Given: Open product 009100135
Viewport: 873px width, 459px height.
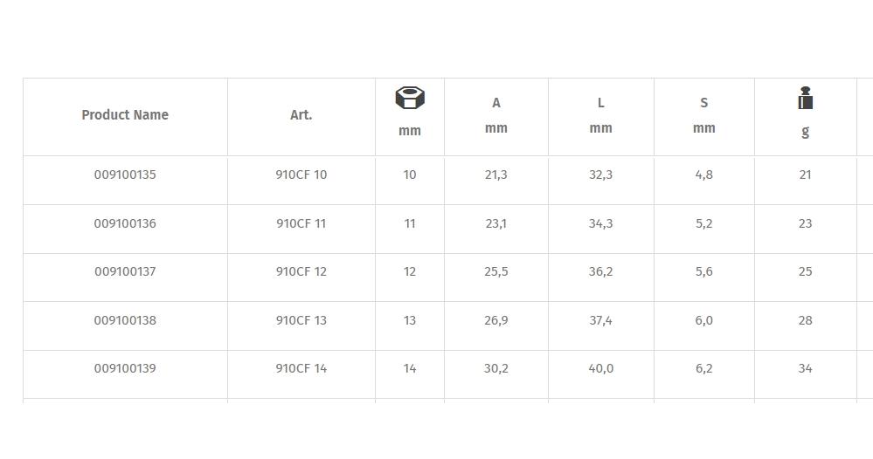Looking at the screenshot, I should click(125, 175).
